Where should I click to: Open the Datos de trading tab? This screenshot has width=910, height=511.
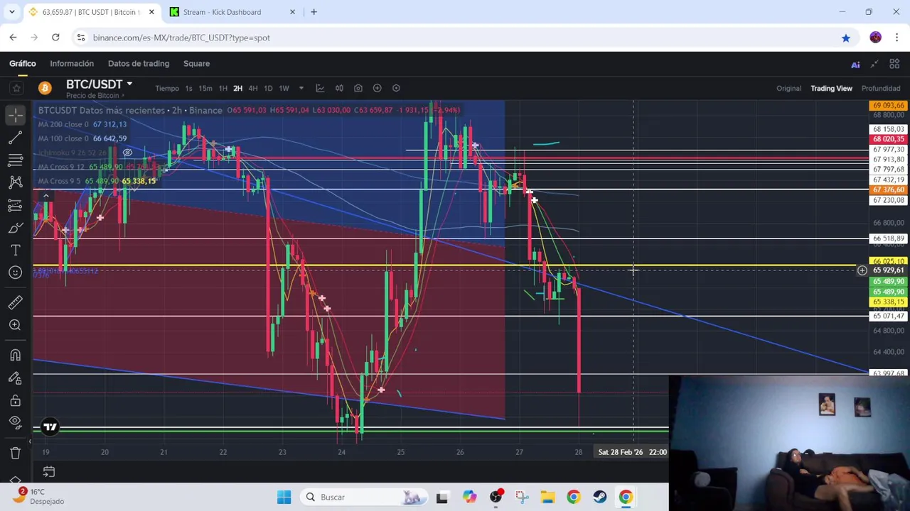tap(139, 64)
